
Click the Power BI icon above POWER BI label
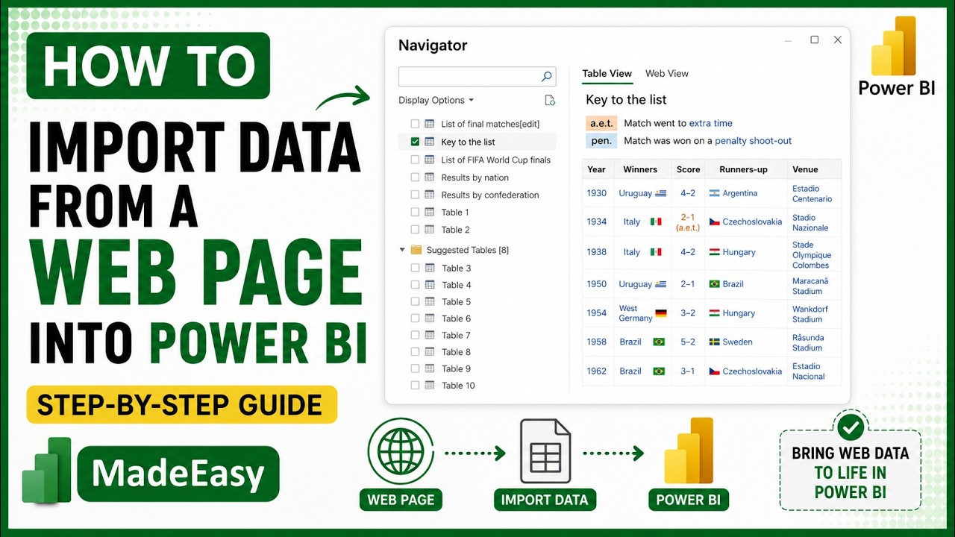[x=688, y=451]
